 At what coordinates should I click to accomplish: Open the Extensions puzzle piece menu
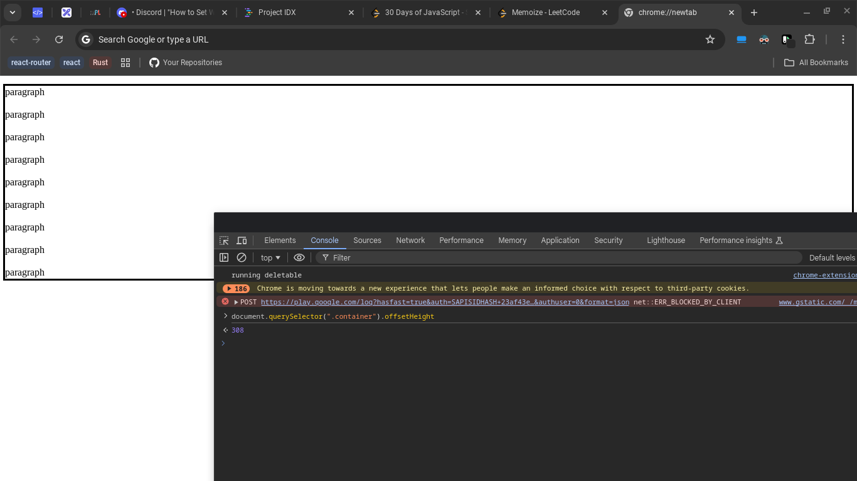810,39
